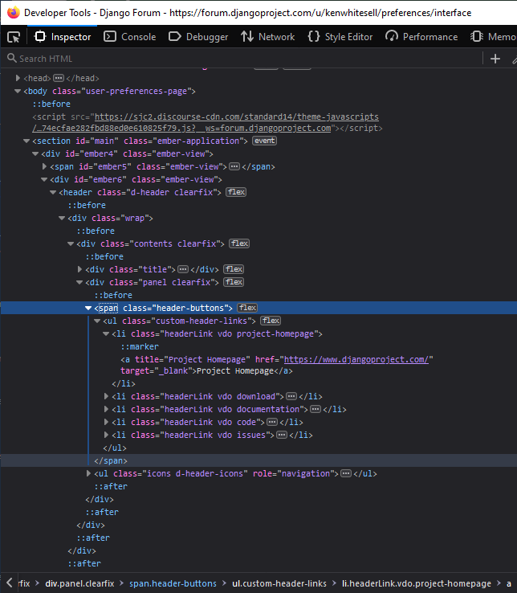Screen dimensions: 517x593
Task: Expand the headerLink vdo documentation item
Action: point(107,409)
